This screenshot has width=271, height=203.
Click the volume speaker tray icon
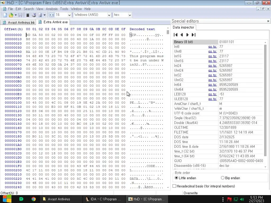point(242,199)
